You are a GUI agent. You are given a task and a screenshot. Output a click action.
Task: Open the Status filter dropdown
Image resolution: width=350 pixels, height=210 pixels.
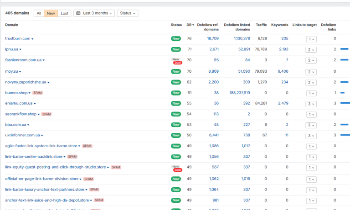(128, 13)
